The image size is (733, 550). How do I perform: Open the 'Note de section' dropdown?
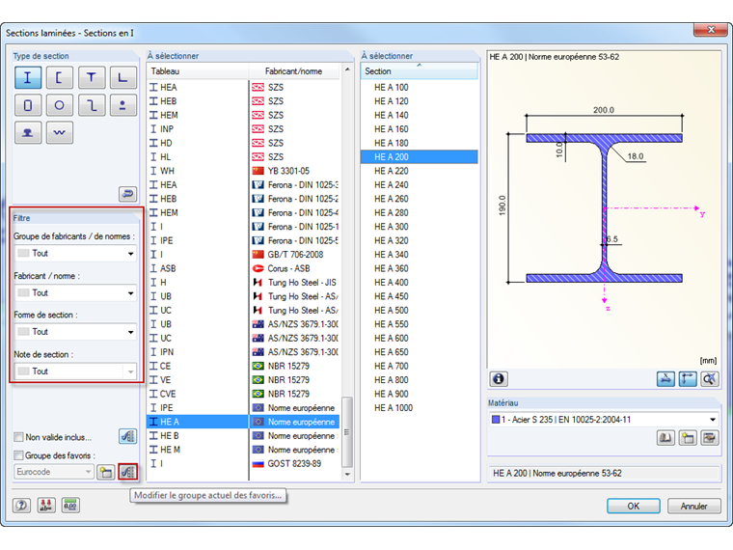[x=76, y=371]
